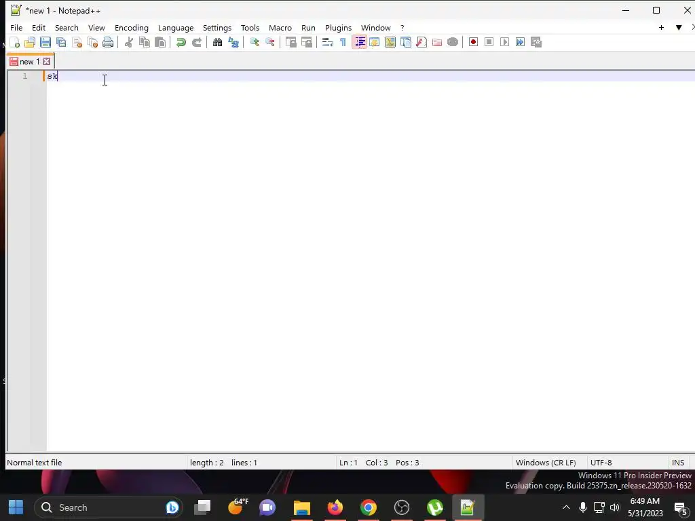Image resolution: width=695 pixels, height=521 pixels.
Task: Open the Tools menu
Action: point(250,27)
